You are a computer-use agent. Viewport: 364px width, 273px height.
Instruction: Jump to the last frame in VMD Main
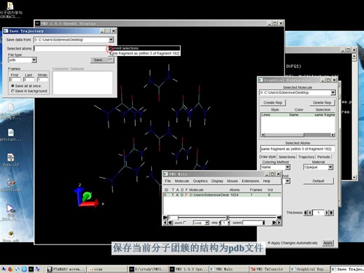pyautogui.click(x=279, y=218)
